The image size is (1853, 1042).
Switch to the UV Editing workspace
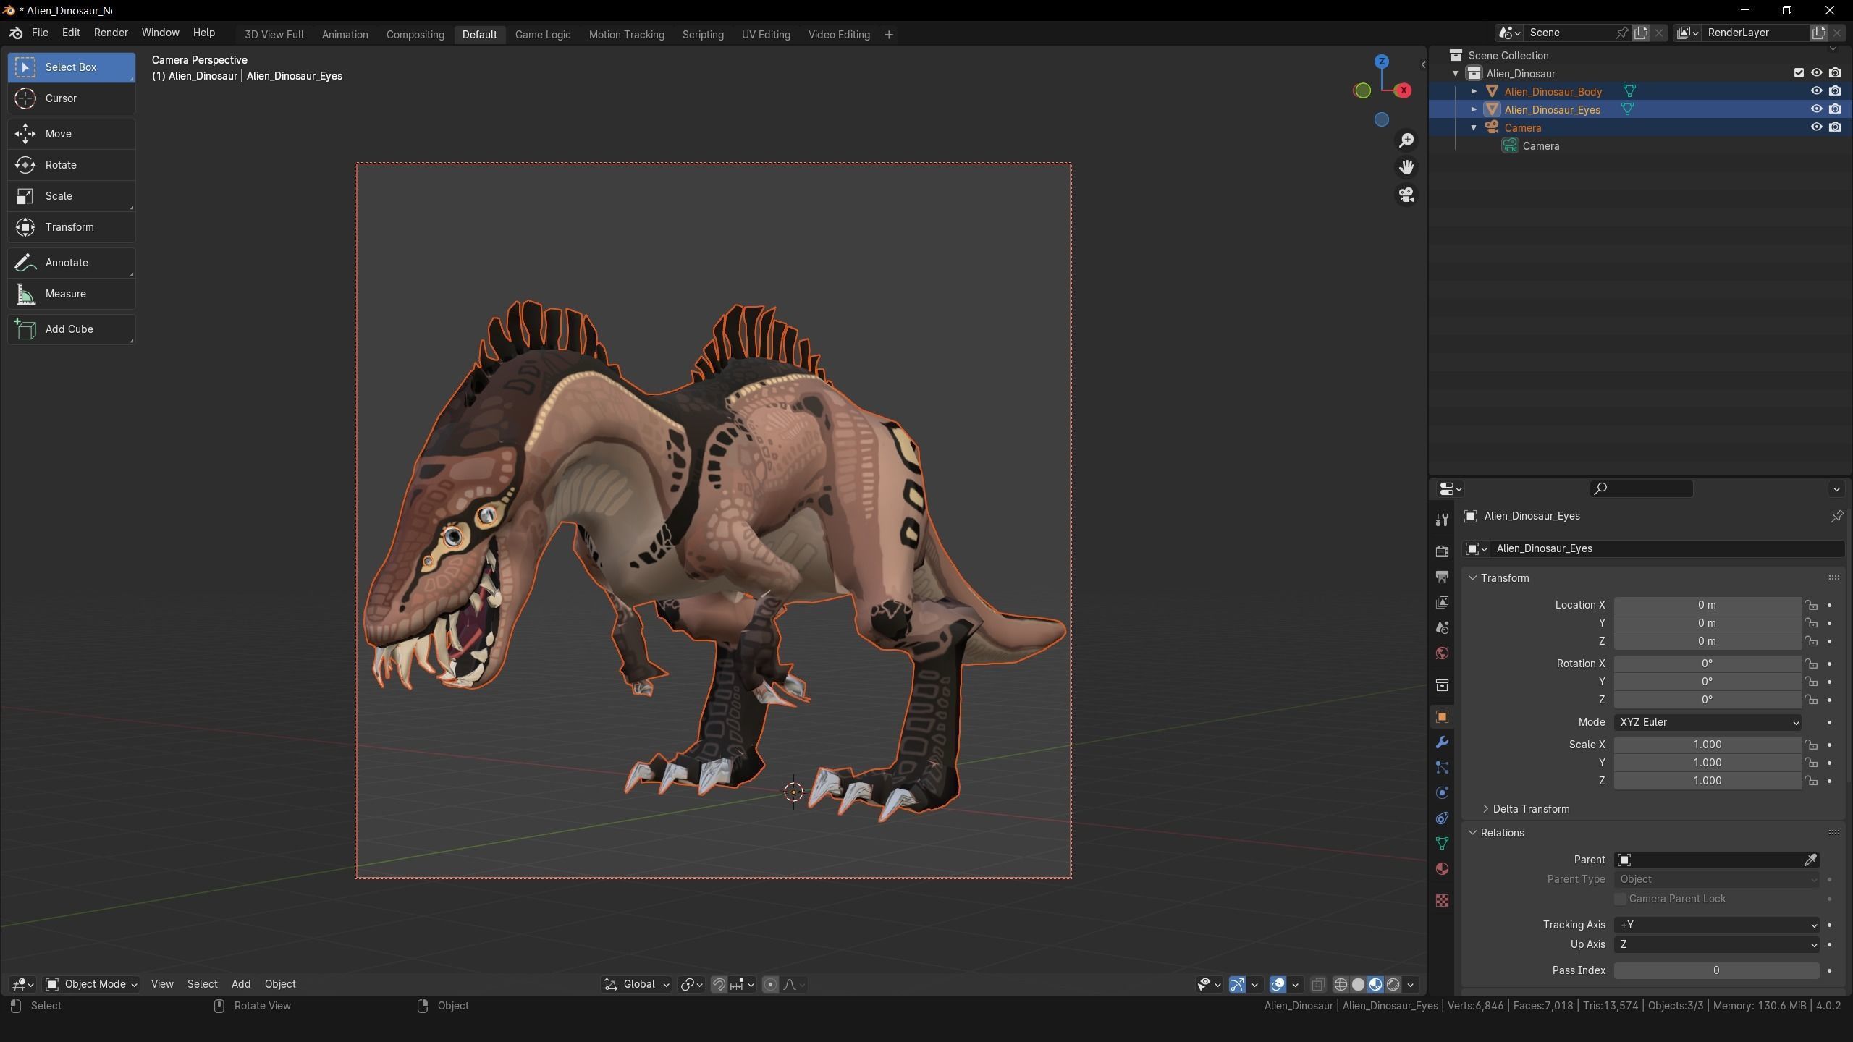click(766, 35)
